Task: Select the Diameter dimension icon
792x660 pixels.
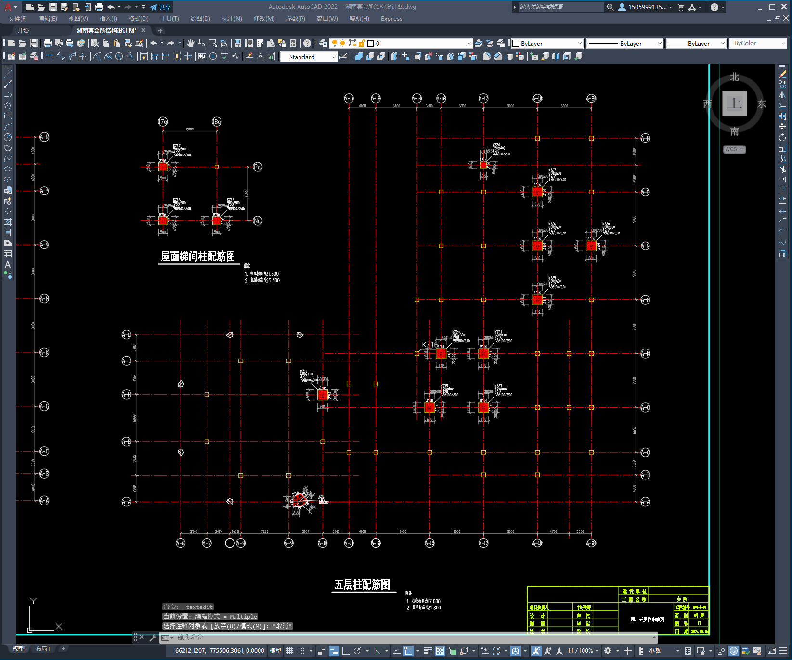Action: 118,57
